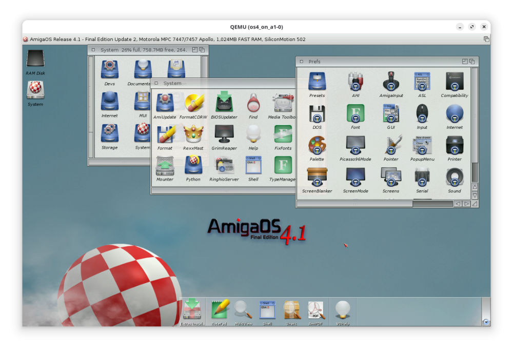The width and height of the screenshot is (513, 351).
Task: Open AmiPDF in the dock
Action: point(315,310)
